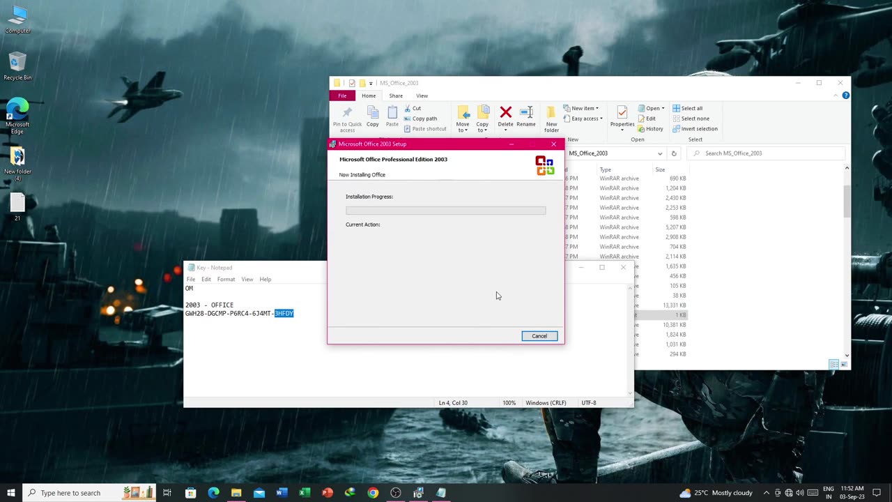Click the Explorer address bar refresh icon
892x502 pixels.
pos(673,153)
